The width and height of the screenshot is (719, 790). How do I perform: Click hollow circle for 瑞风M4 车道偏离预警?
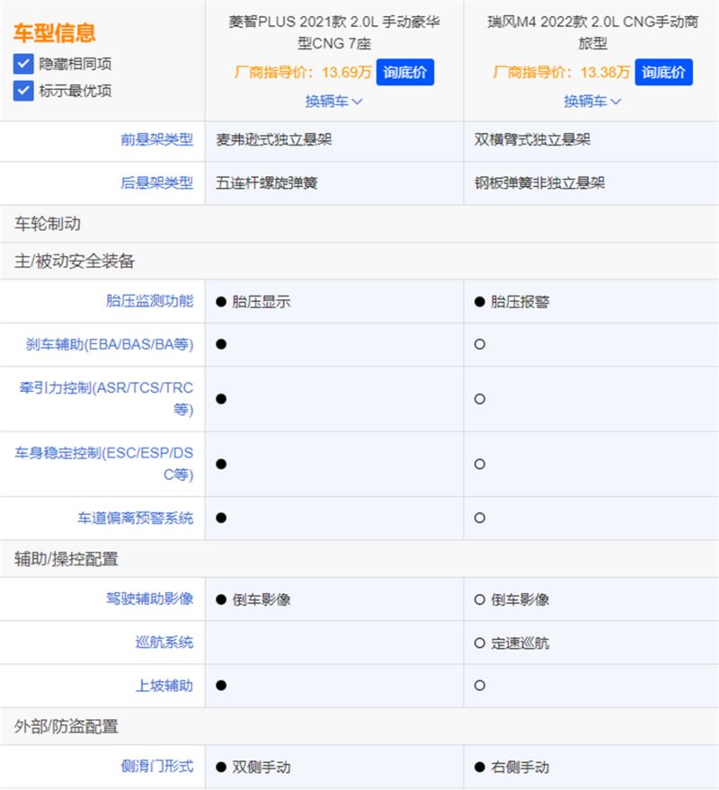click(480, 518)
